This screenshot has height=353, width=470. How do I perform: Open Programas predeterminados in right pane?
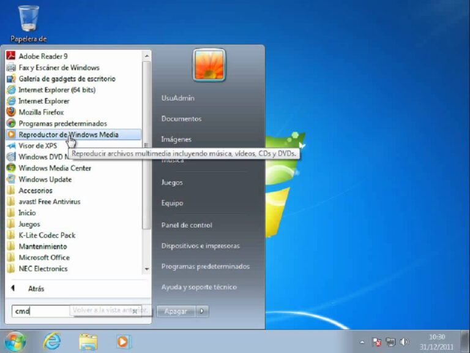(206, 266)
